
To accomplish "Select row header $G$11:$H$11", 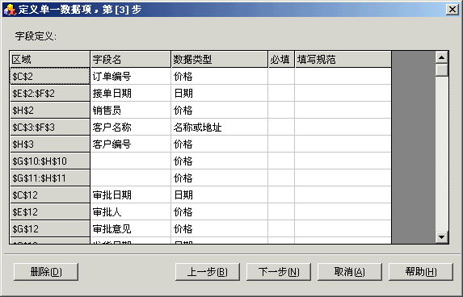I will [x=50, y=178].
